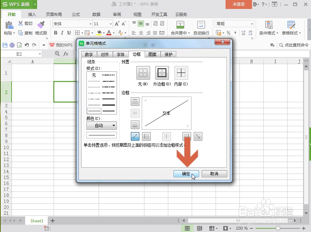Open the border color 自动 dropdown
311x232 pixels.
click(102, 125)
